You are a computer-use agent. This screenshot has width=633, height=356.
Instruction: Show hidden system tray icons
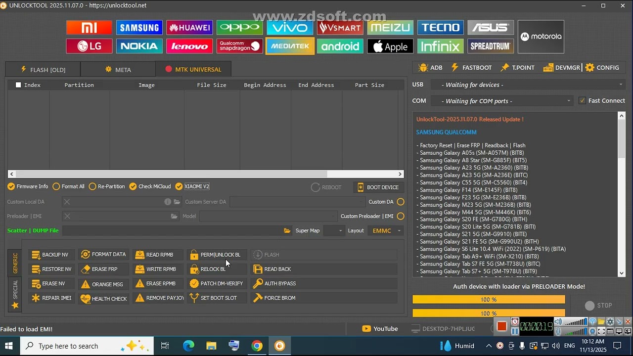pos(489,346)
